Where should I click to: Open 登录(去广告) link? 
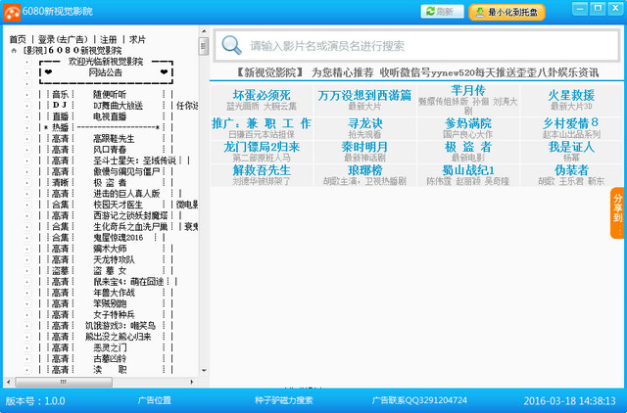pos(63,39)
